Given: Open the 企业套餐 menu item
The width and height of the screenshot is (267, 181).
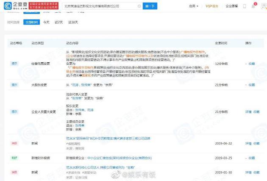Looking at the screenshot, I should click(x=231, y=6).
